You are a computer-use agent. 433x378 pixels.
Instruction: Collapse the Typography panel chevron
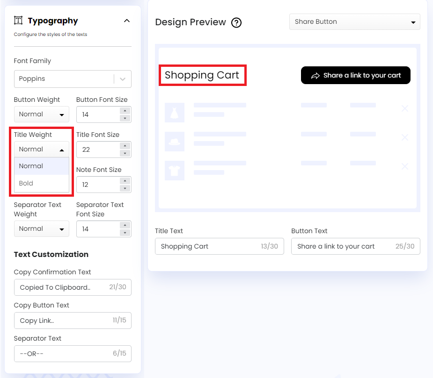point(126,21)
